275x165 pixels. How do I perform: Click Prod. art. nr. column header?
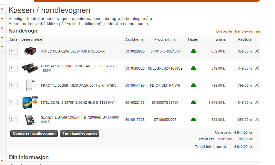[x=165, y=39]
